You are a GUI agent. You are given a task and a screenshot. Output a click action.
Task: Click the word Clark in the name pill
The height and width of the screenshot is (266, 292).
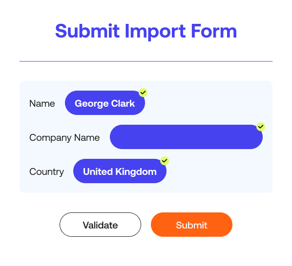123,103
